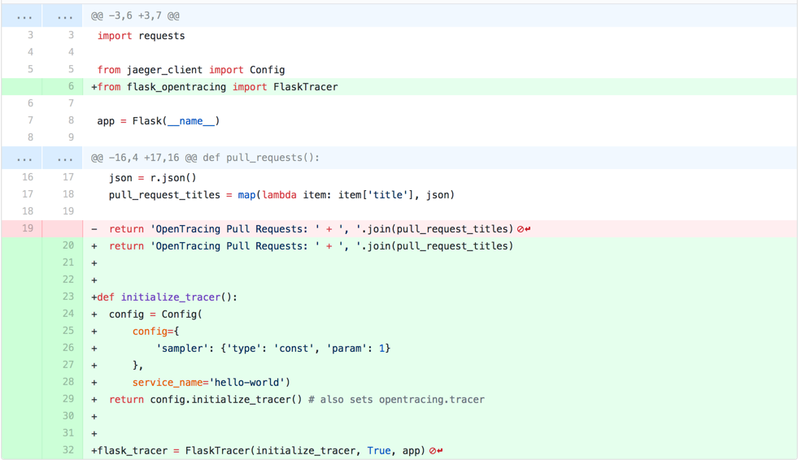
Task: Select new line number 24
Action: (x=68, y=314)
